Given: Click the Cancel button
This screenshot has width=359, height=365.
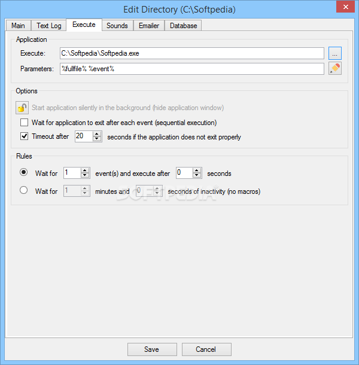Looking at the screenshot, I should tap(206, 349).
